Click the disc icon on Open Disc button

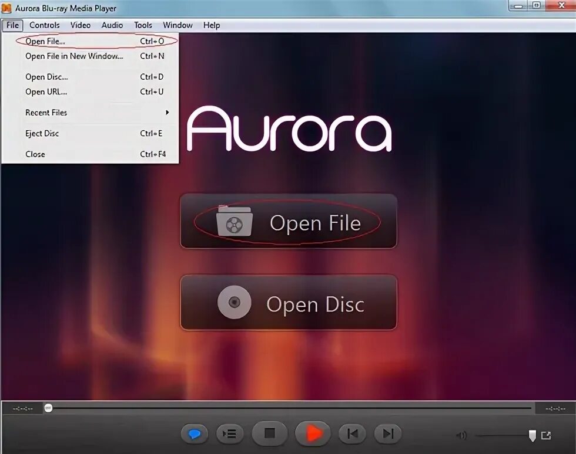click(235, 302)
